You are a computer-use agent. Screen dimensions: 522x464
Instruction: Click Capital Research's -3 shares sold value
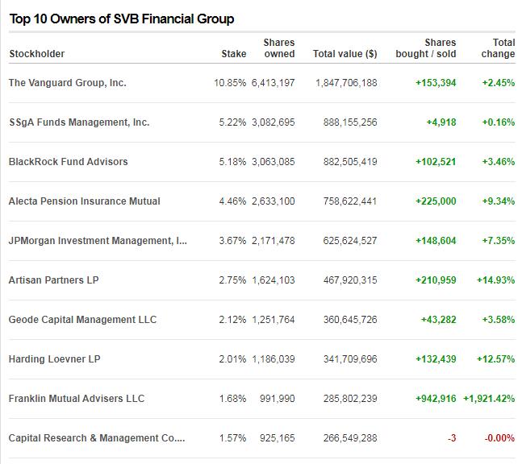coord(451,438)
